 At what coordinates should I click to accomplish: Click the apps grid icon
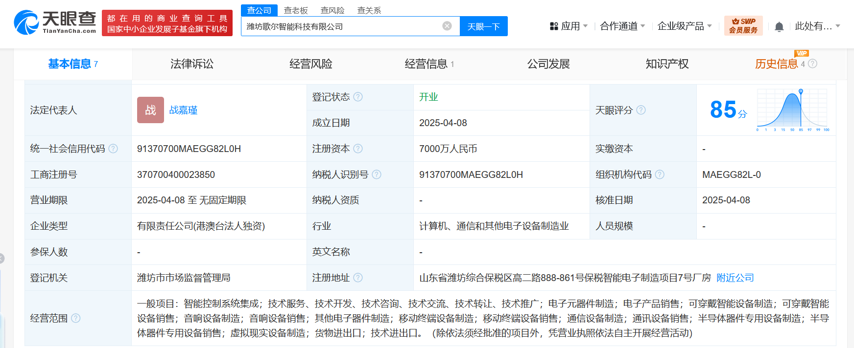(x=554, y=26)
